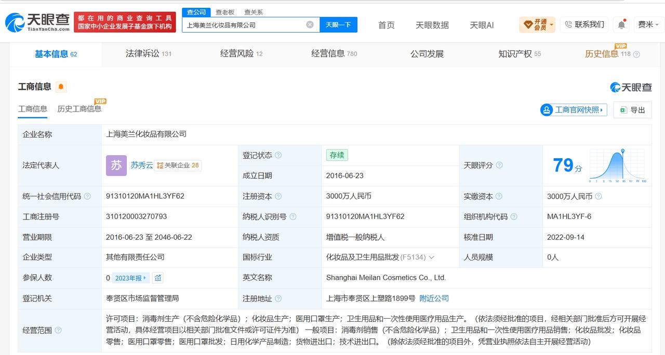The height and width of the screenshot is (355, 665).
Task: Select the 经营风险 tab
Action: tap(241, 53)
